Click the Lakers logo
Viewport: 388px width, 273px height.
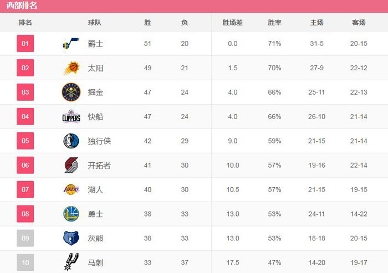pos(72,189)
